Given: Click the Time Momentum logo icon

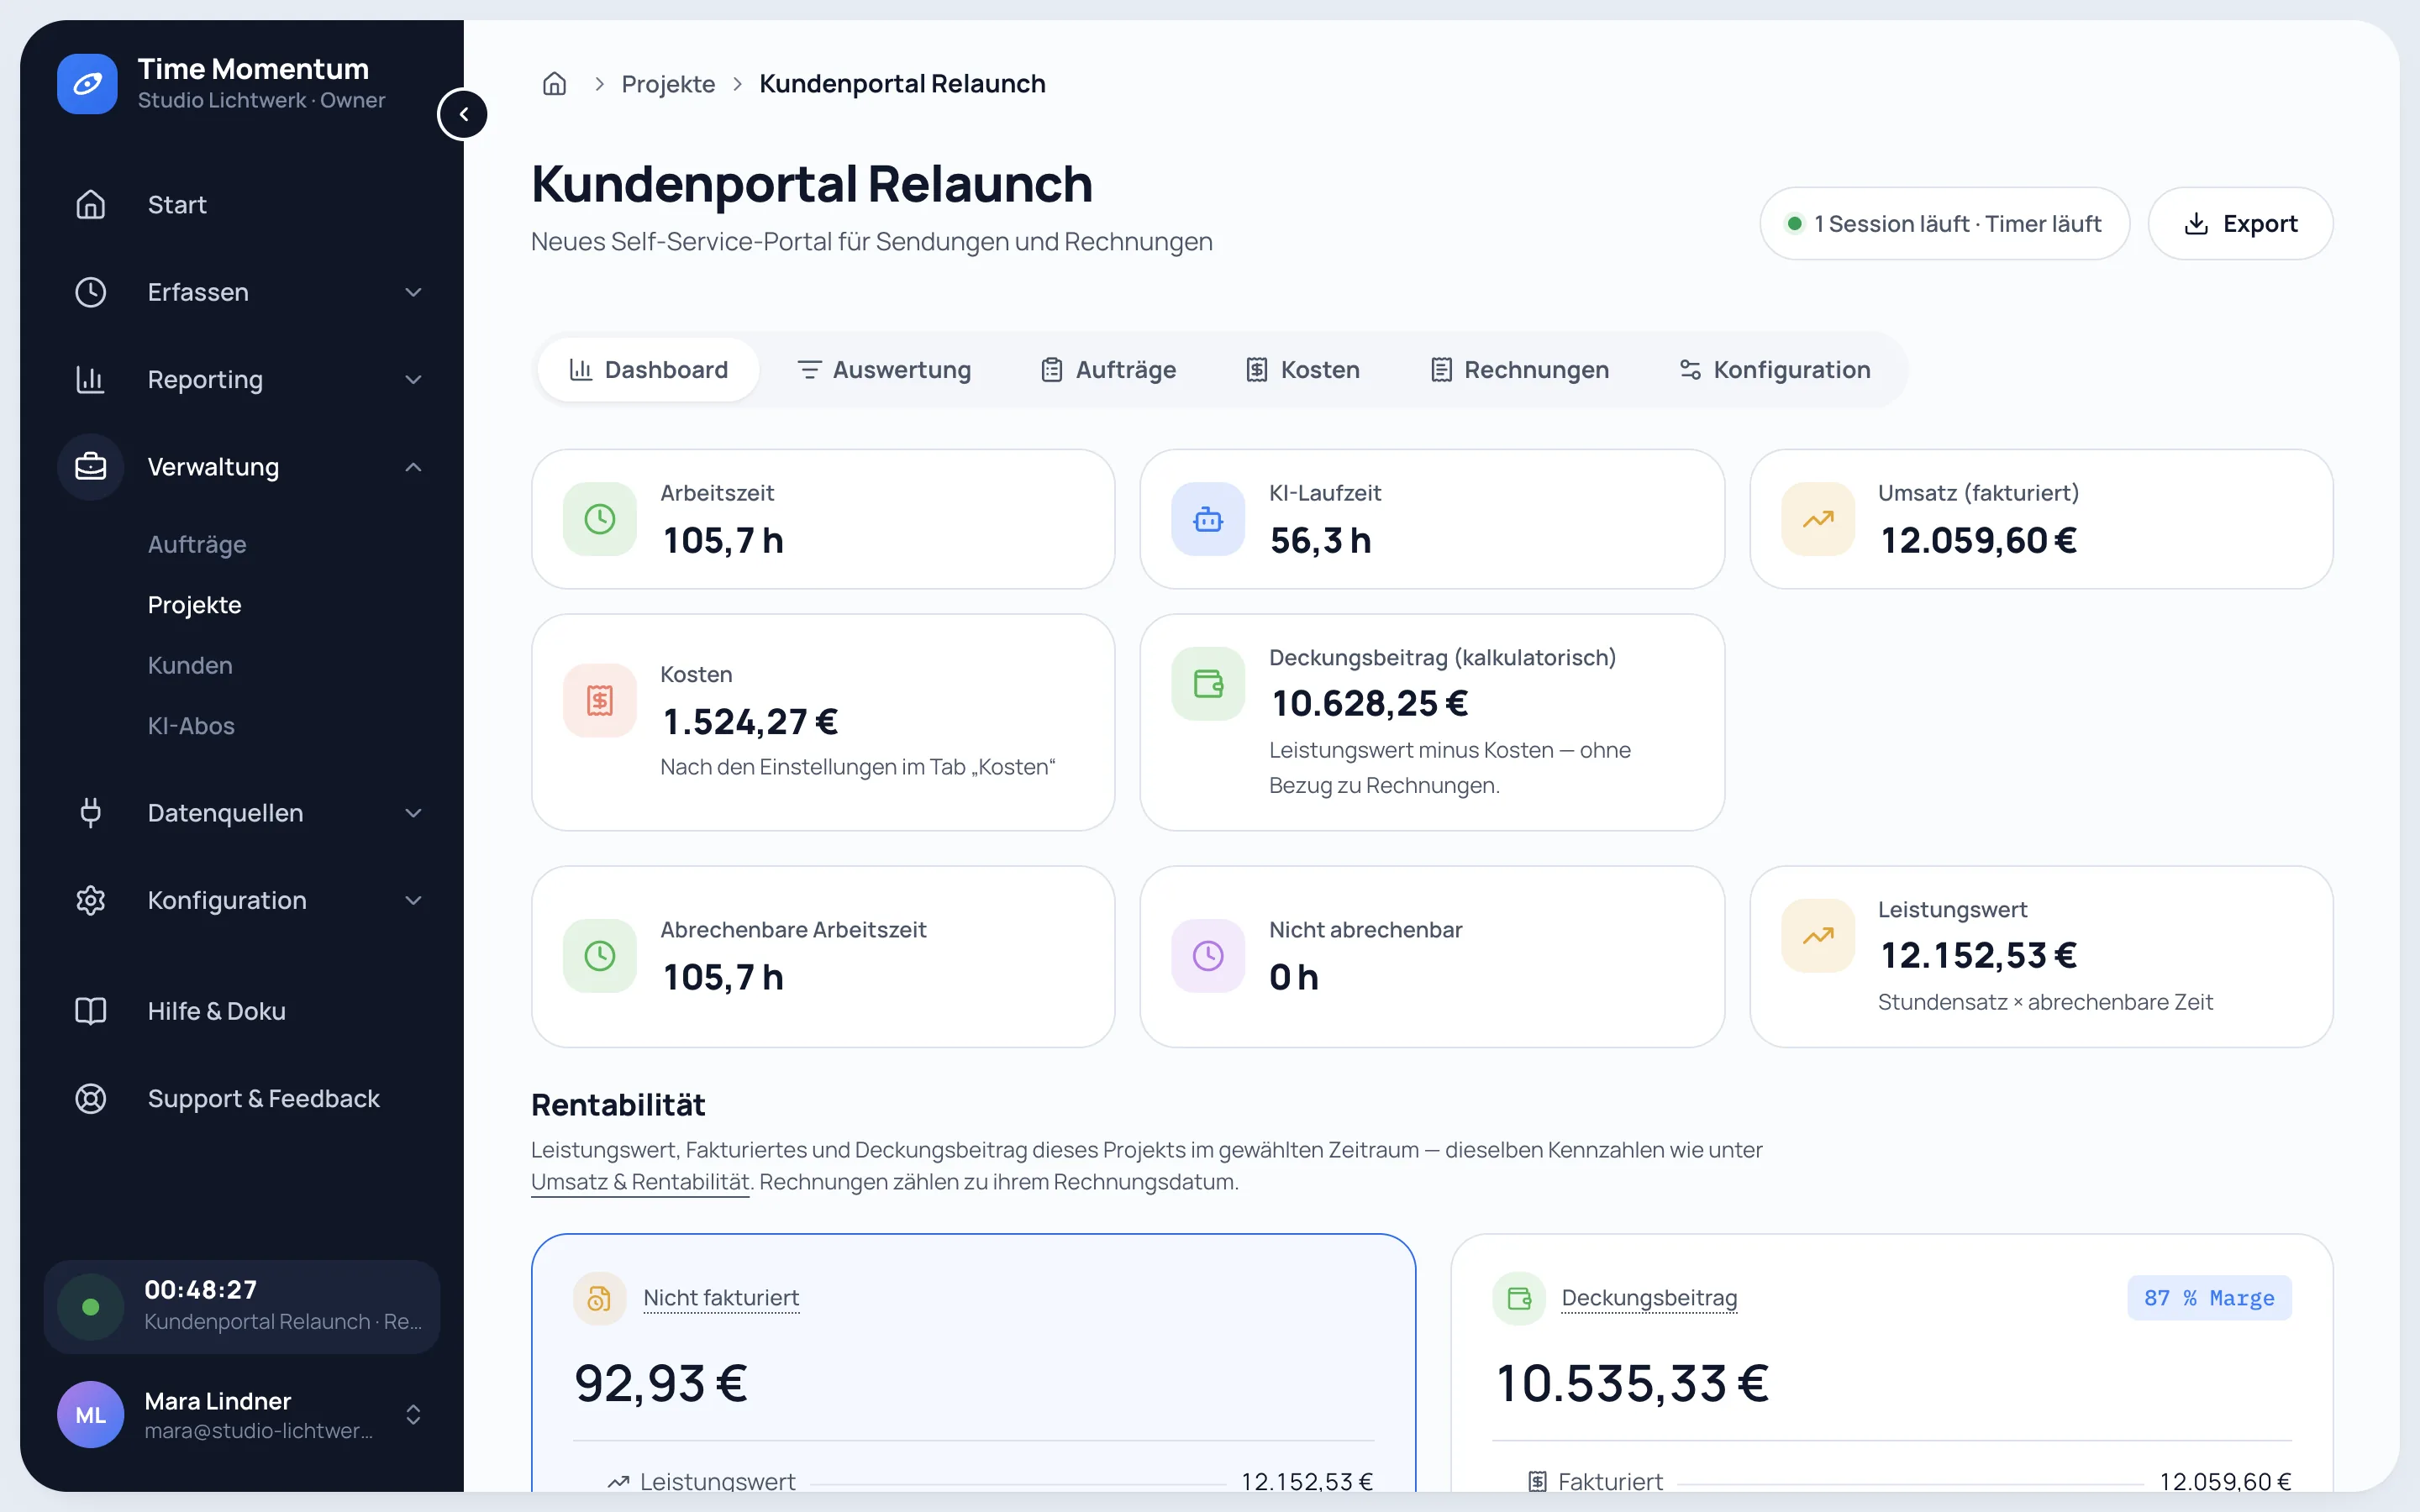Looking at the screenshot, I should (x=87, y=84).
